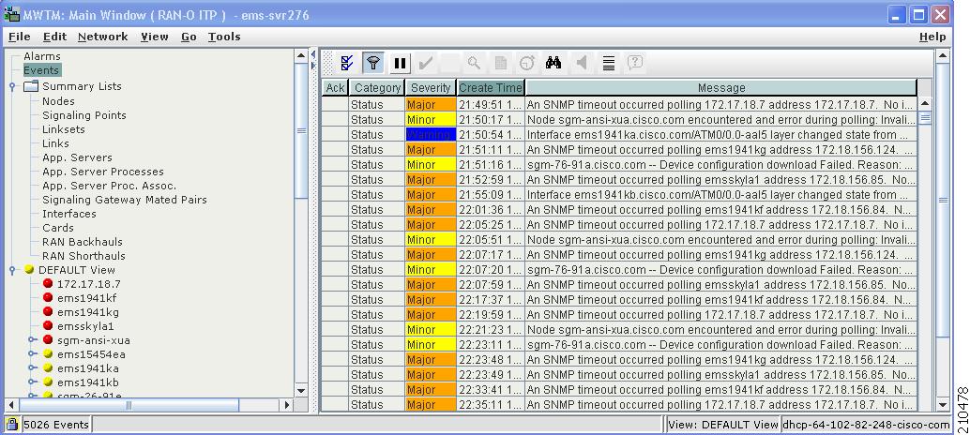The height and width of the screenshot is (435, 970).
Task: Pause the event table with pause icon
Action: pos(401,63)
